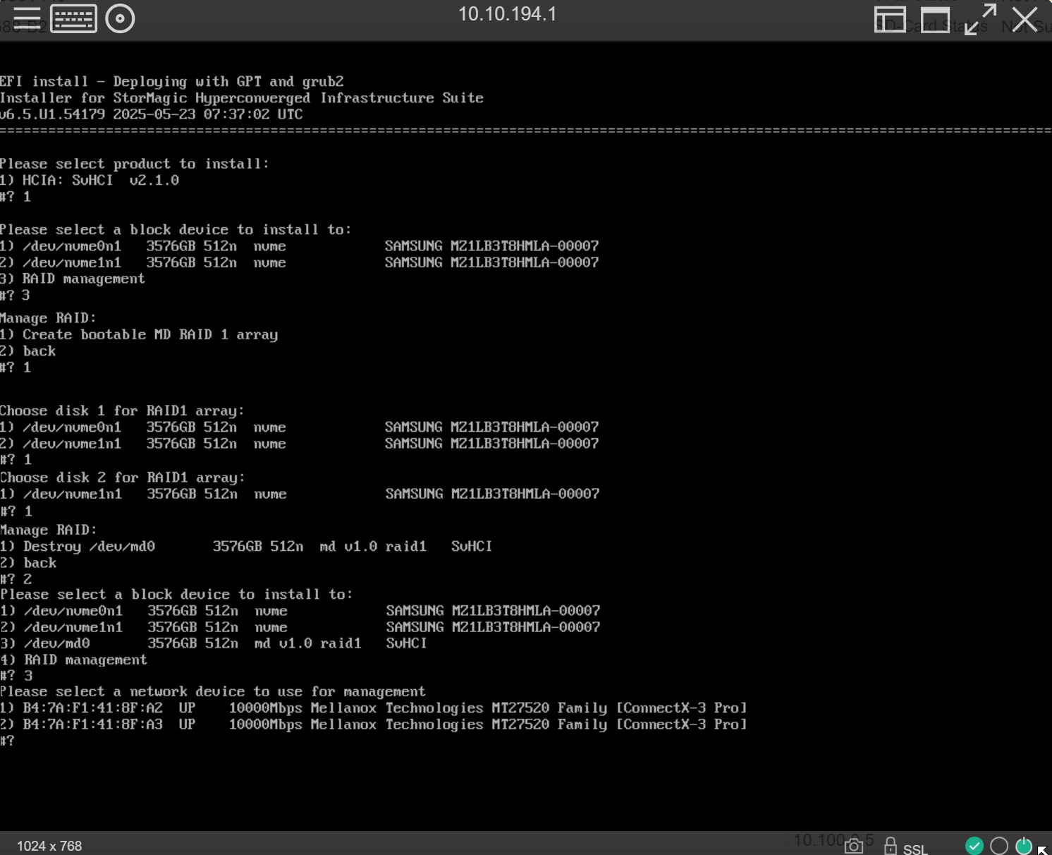
Task: Click 'Create bootable MD RAID 1 array' line
Action: tap(139, 334)
